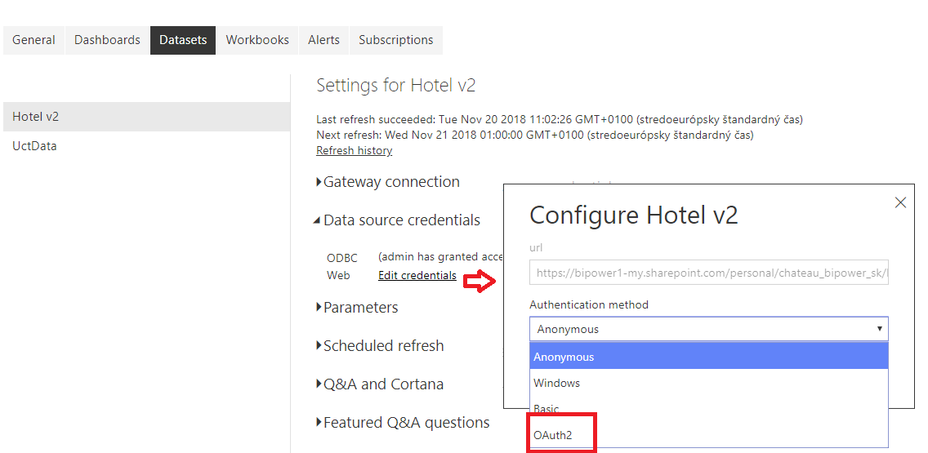The image size is (928, 453).
Task: Switch to the Subscriptions tab
Action: click(x=396, y=40)
